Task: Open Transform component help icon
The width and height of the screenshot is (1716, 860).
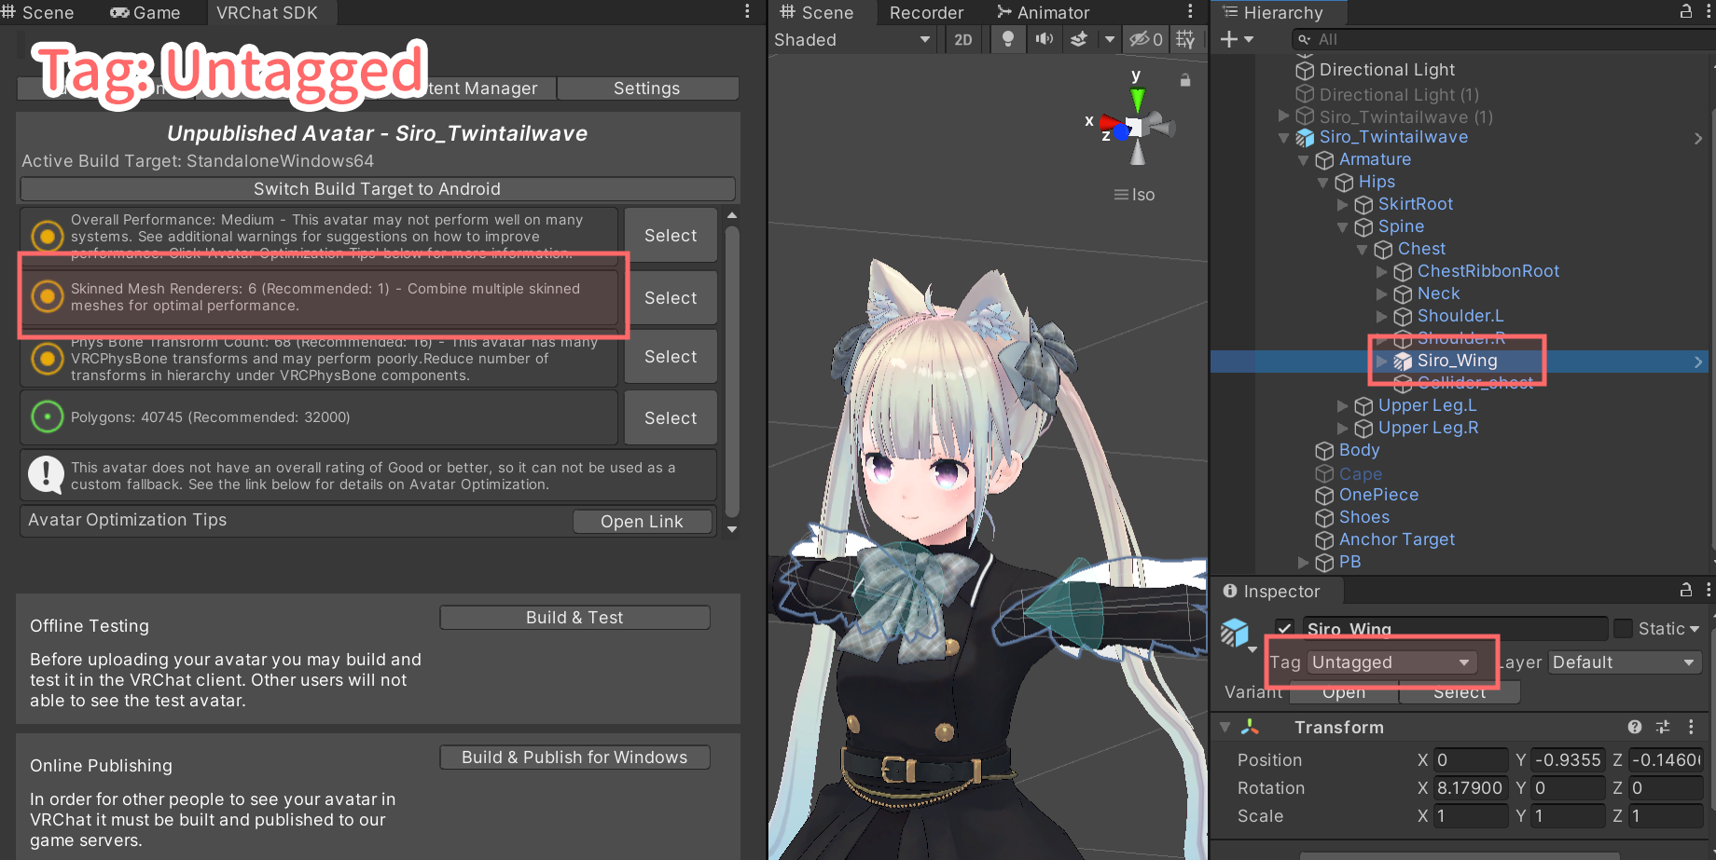Action: coord(1634,727)
